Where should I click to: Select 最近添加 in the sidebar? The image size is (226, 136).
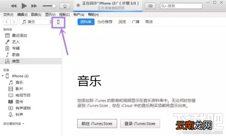(31, 35)
